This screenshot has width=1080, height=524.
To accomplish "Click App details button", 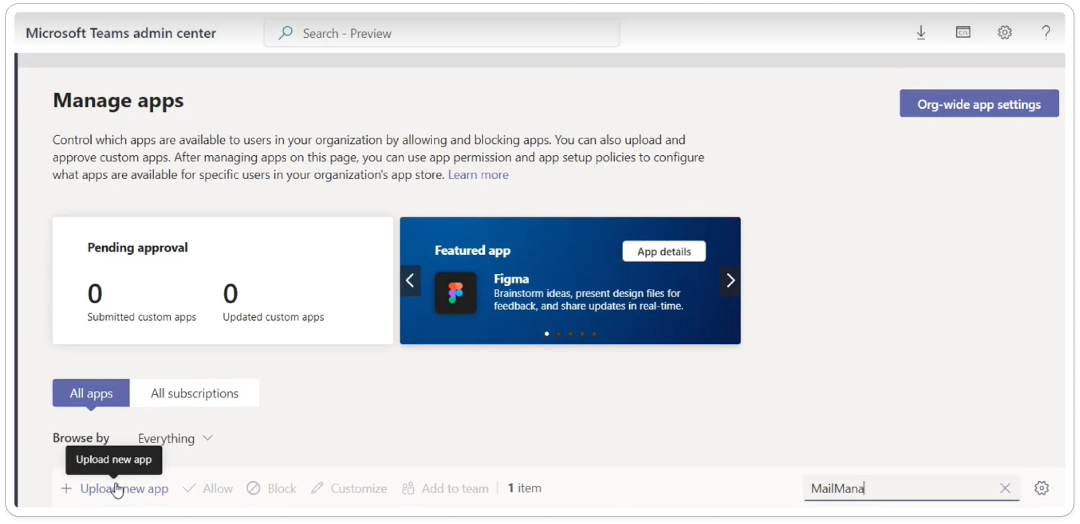I will click(663, 251).
